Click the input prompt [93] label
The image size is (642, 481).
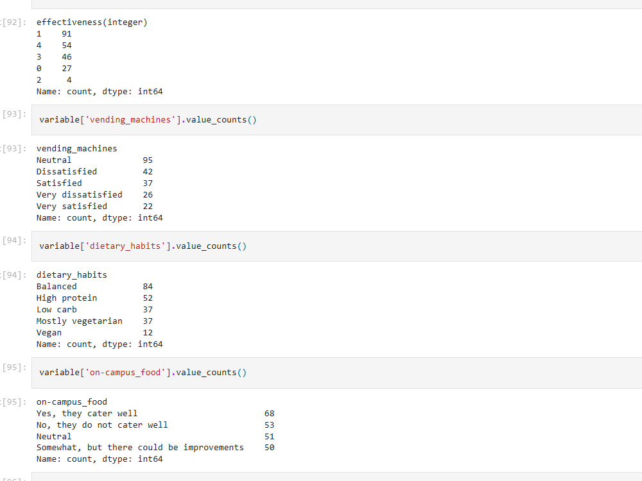(x=14, y=114)
